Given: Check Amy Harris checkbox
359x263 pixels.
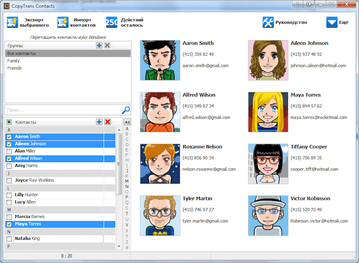Looking at the screenshot, I should pyautogui.click(x=9, y=166).
